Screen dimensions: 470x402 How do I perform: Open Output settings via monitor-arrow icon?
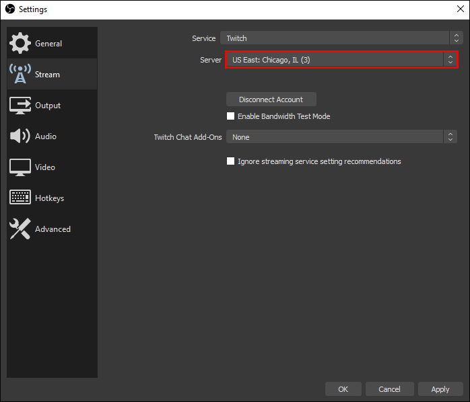click(20, 106)
